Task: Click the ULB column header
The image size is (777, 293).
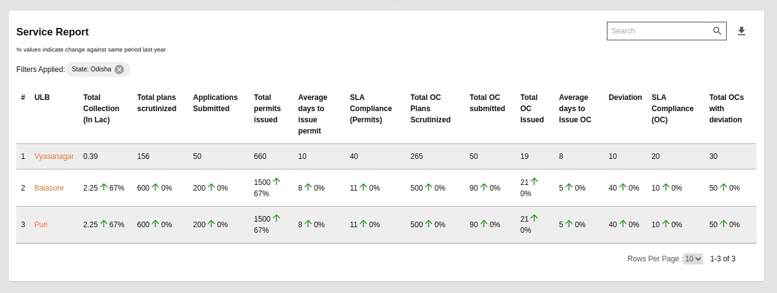Action: 42,97
